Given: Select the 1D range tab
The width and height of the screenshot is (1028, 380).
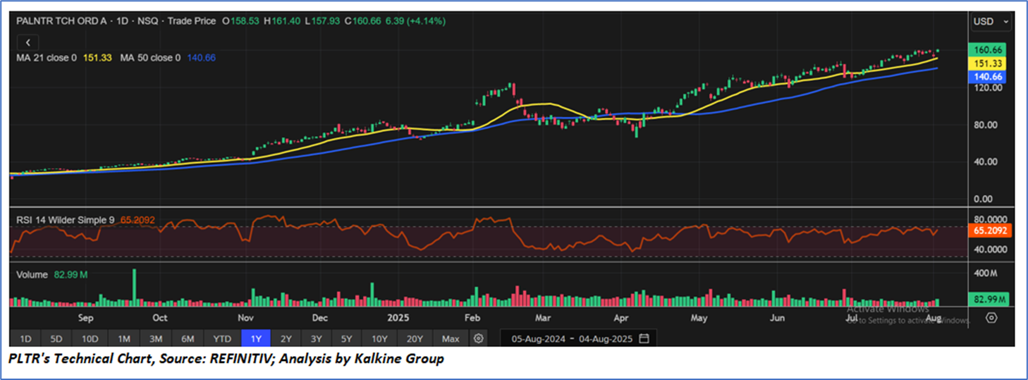Looking at the screenshot, I should pyautogui.click(x=25, y=338).
